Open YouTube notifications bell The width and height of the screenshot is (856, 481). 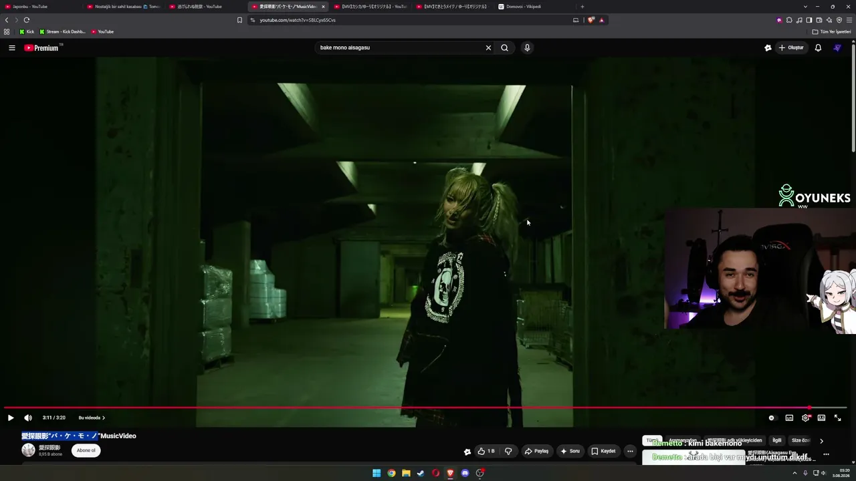(x=818, y=47)
